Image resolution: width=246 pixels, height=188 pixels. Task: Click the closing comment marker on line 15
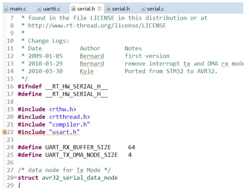tap(25, 79)
